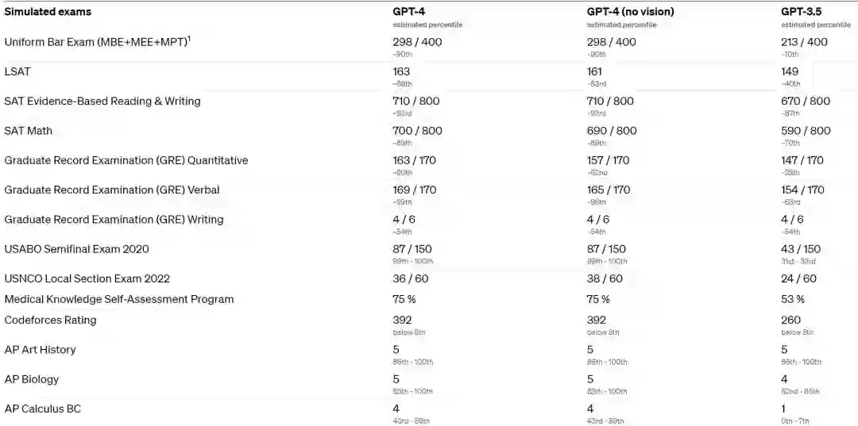Click GPT-4's GRE Verbal score 169 / 170

414,190
